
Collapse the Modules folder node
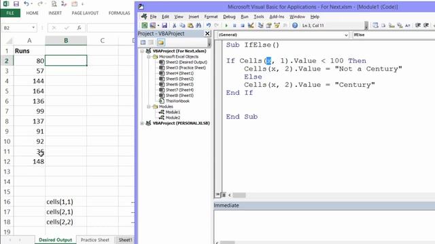point(149,106)
